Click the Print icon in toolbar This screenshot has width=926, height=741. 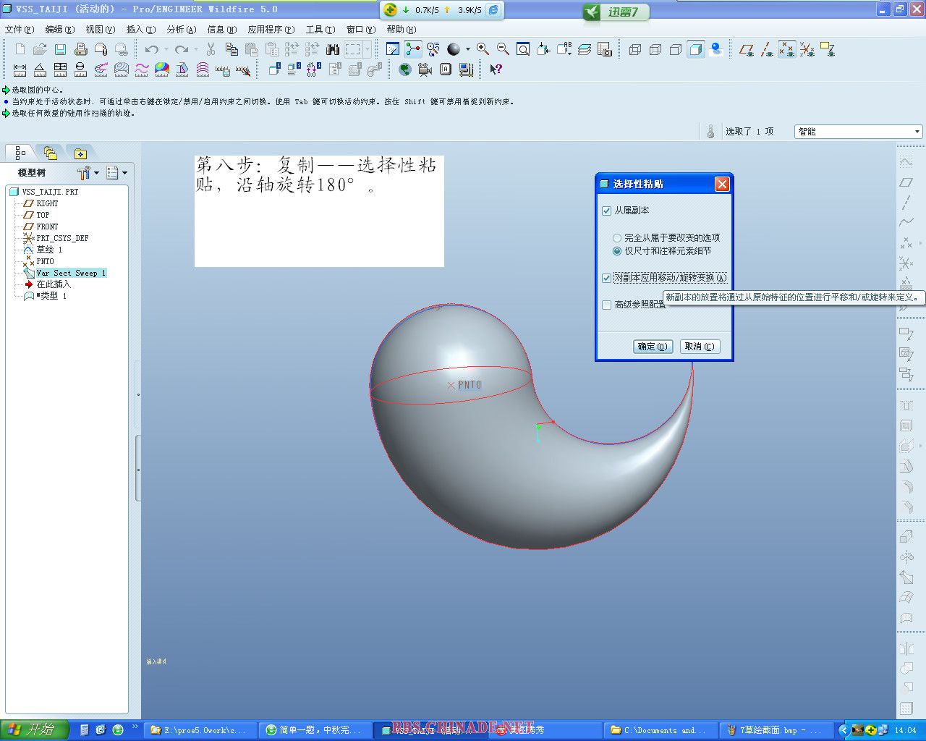click(x=81, y=49)
